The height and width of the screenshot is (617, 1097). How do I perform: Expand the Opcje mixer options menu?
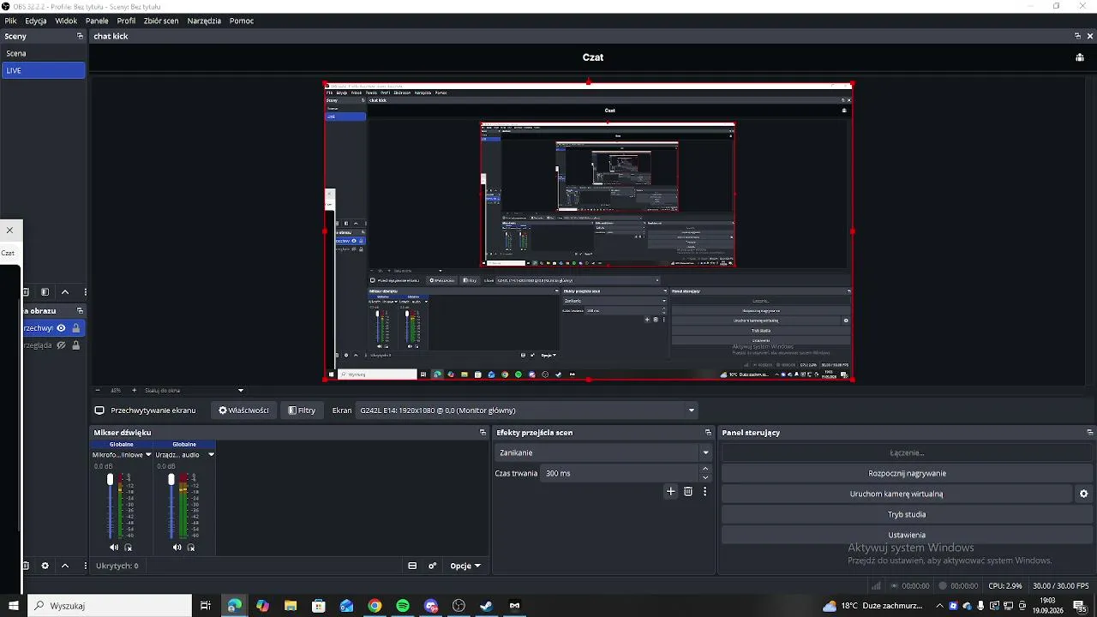[465, 566]
